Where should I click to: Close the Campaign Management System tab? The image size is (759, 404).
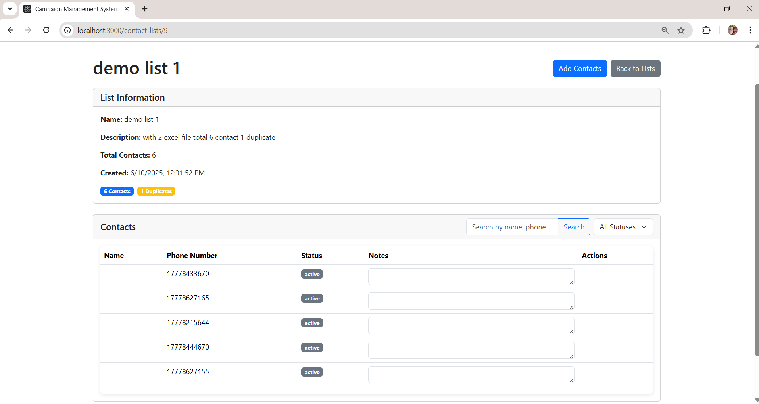[127, 9]
